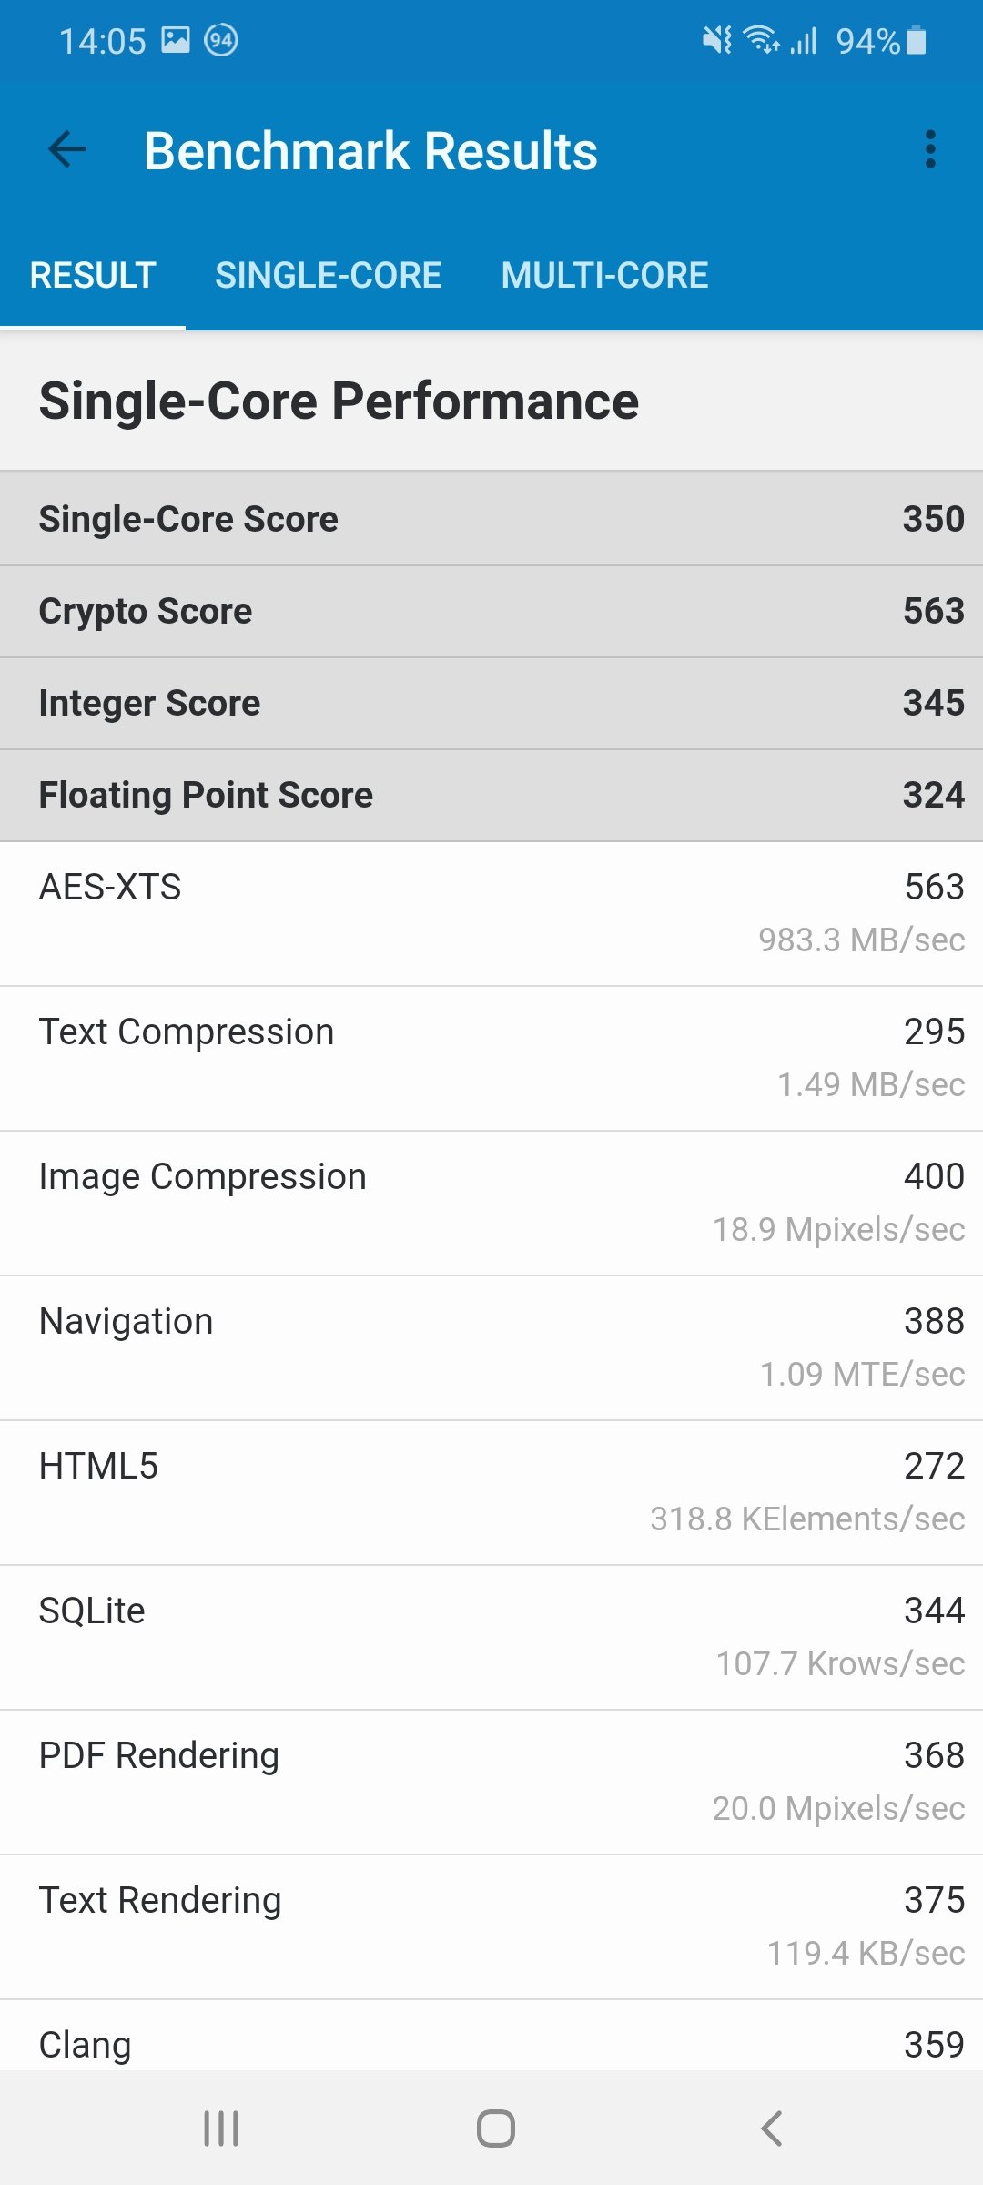Tap the Benchmark Results title
This screenshot has width=983, height=2185.
[370, 151]
